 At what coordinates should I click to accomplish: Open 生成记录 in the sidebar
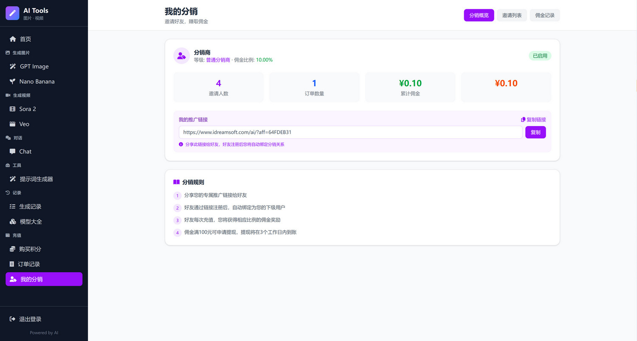pyautogui.click(x=30, y=207)
